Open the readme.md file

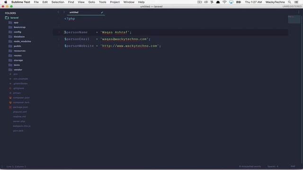coord(19,117)
